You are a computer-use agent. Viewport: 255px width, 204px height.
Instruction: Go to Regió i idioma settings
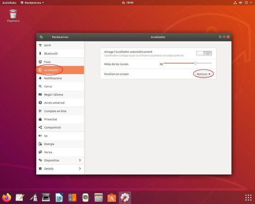(60, 94)
